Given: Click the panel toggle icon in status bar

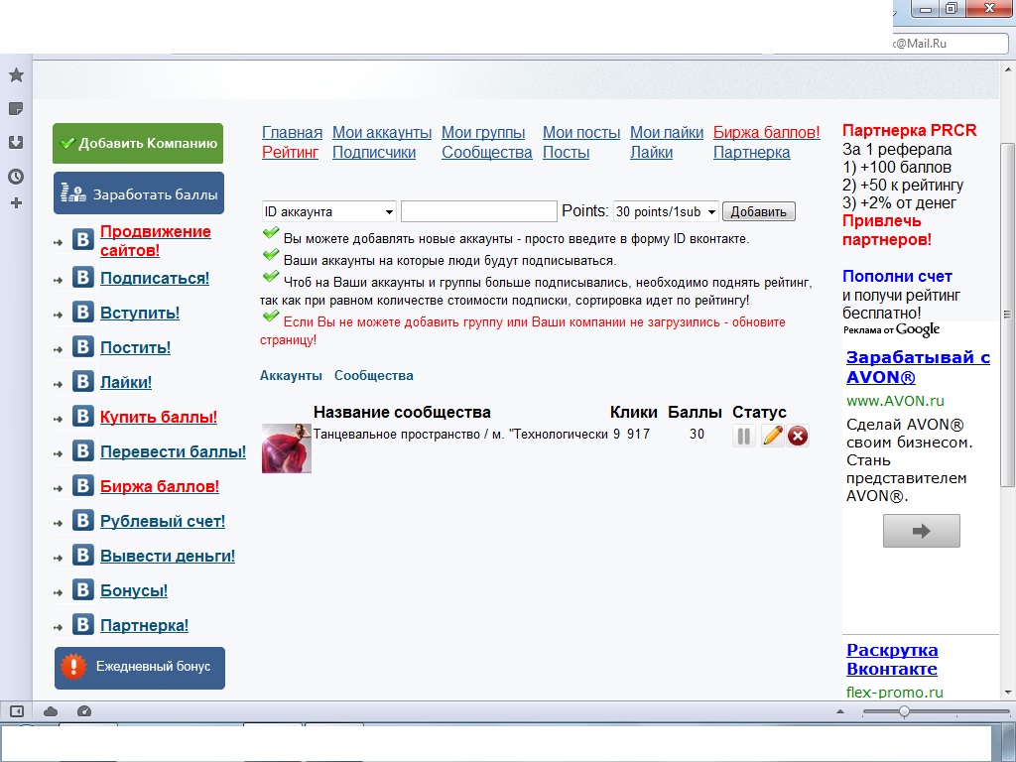Looking at the screenshot, I should (x=17, y=711).
